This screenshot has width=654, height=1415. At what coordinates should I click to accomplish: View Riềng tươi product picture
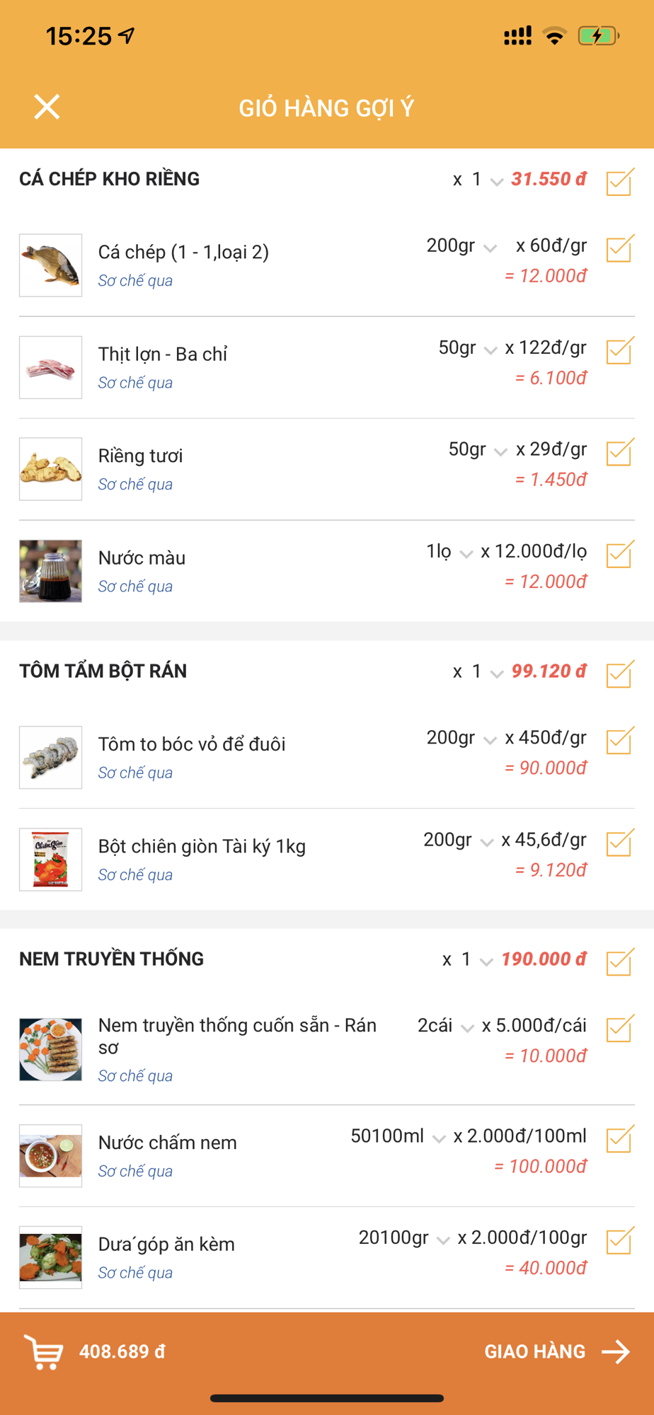(x=51, y=469)
